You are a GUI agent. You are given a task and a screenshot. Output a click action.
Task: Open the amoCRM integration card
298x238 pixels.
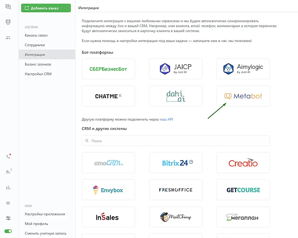click(x=109, y=163)
